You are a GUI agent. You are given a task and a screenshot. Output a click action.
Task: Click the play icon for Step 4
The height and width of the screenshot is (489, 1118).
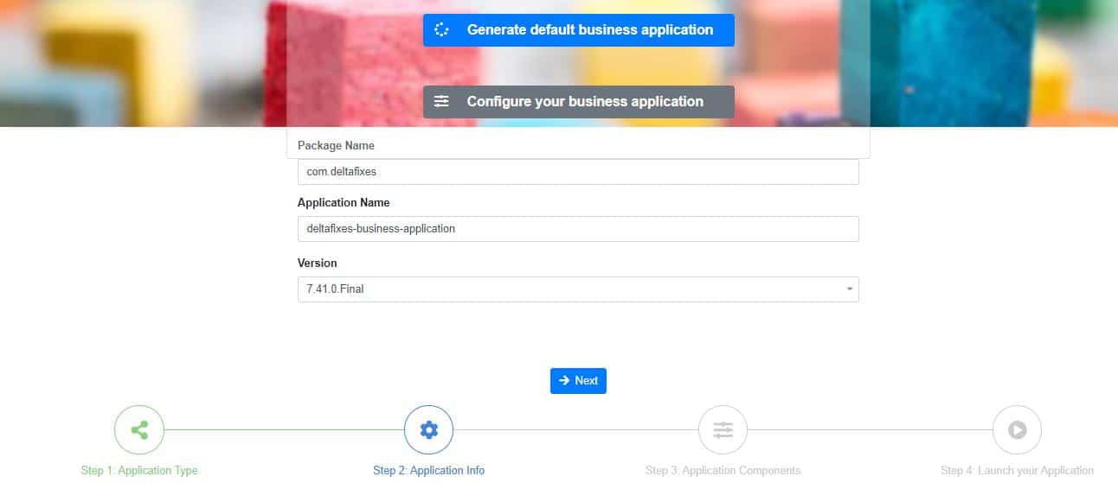[x=1017, y=429]
